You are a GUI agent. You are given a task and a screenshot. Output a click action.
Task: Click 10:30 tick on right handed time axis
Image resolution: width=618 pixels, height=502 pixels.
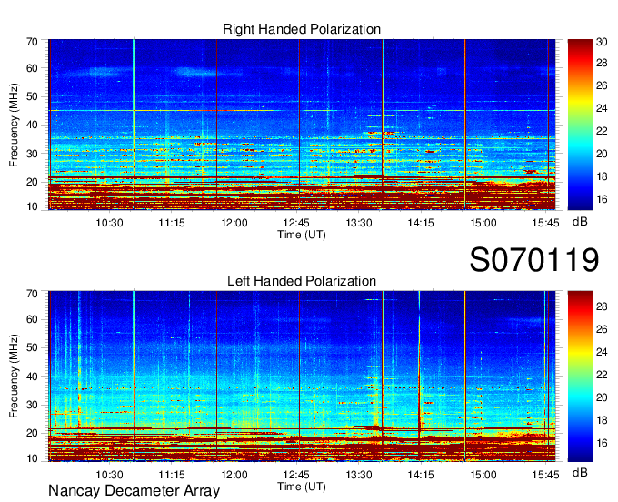[109, 223]
